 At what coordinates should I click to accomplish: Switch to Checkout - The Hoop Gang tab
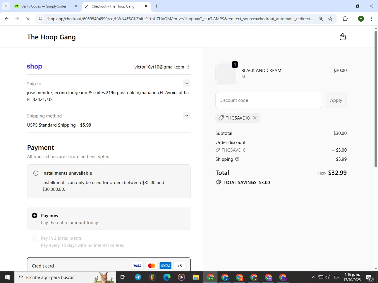(x=113, y=6)
